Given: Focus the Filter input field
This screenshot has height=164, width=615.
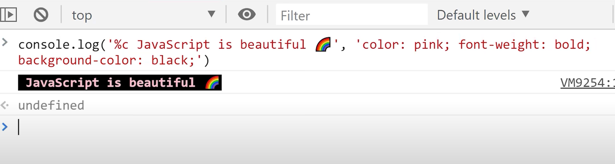Looking at the screenshot, I should [x=351, y=15].
